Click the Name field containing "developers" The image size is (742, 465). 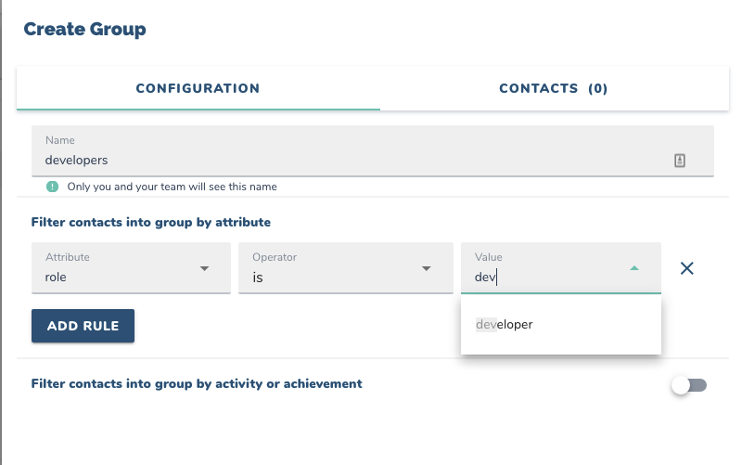point(352,160)
